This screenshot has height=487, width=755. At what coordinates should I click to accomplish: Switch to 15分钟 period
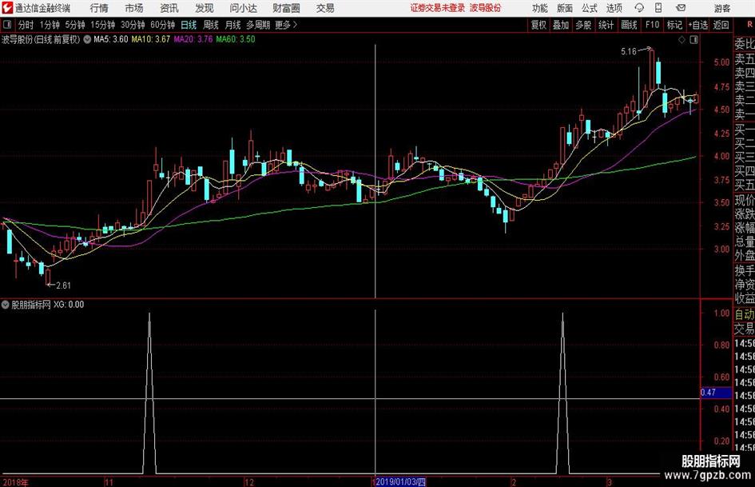103,25
